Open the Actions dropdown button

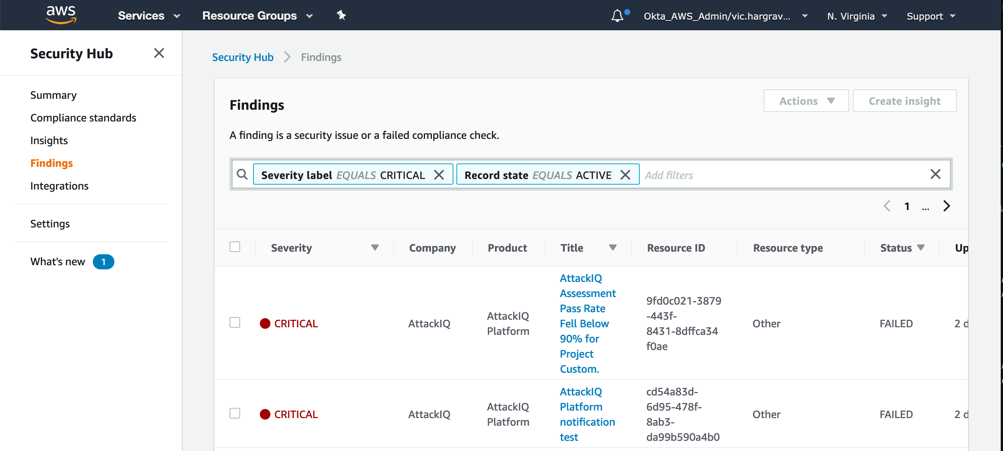[806, 101]
